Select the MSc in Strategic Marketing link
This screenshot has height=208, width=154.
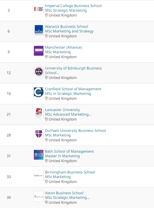68,94
